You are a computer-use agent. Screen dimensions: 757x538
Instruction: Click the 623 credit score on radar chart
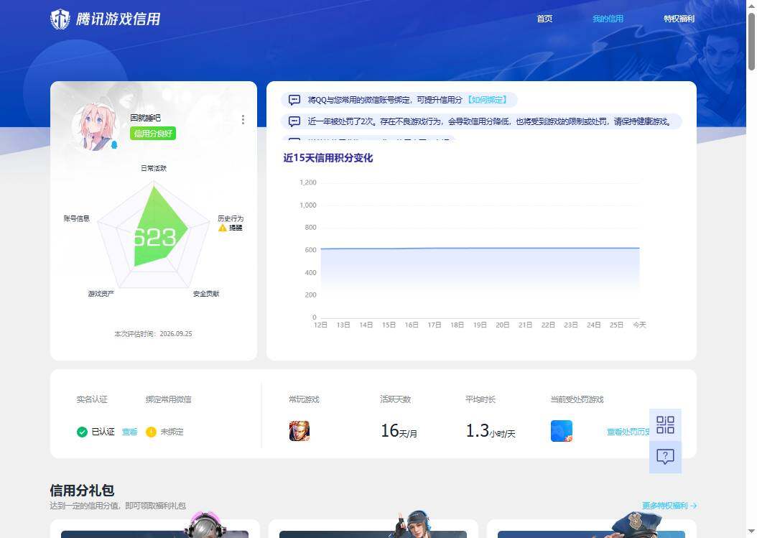click(x=154, y=237)
